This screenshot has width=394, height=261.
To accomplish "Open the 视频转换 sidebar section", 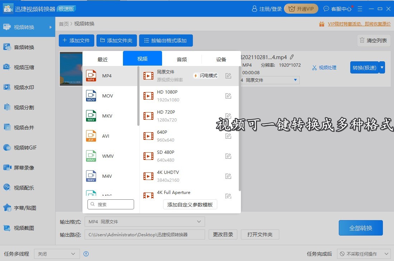I will 27,27.
